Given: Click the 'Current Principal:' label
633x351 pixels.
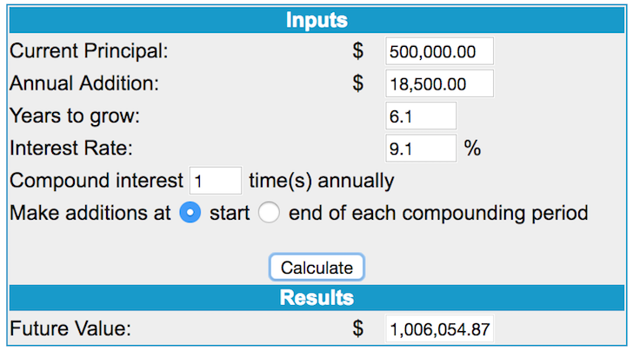Looking at the screenshot, I should pos(89,51).
